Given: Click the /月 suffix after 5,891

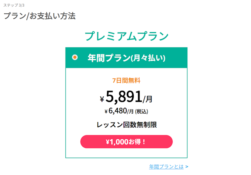Looking at the screenshot, I should 147,99.
